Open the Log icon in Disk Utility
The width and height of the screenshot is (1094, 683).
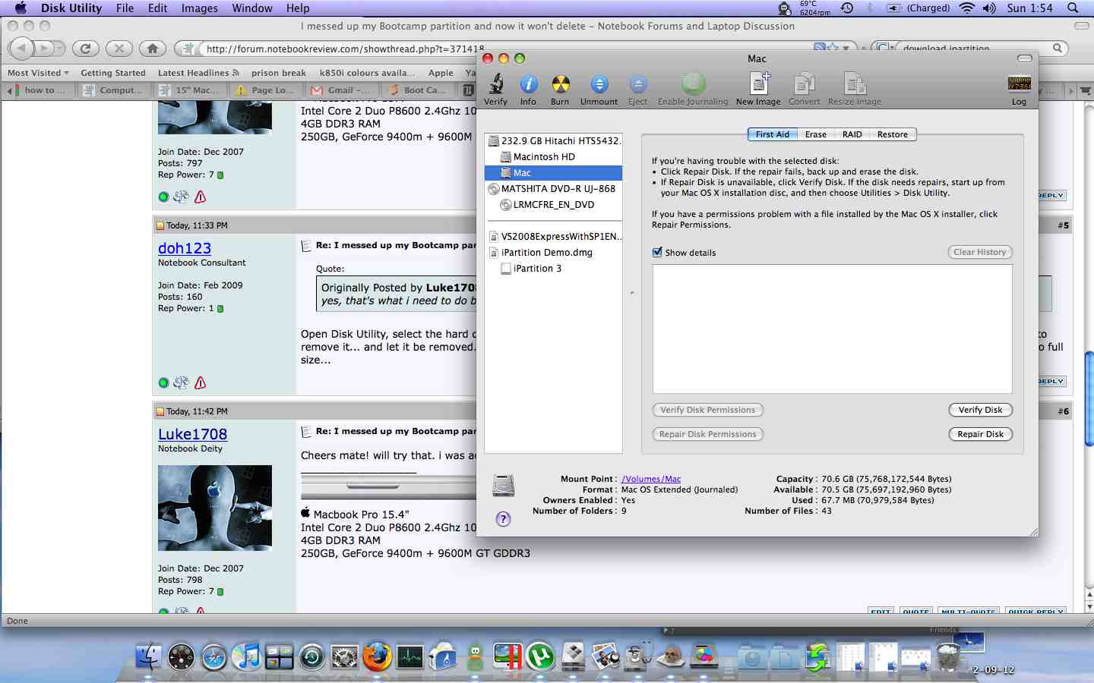(1019, 83)
